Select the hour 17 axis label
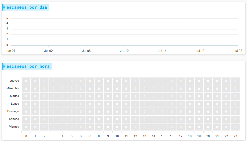Image resolution: width=247 pixels, height=141 pixels. pos(181,136)
